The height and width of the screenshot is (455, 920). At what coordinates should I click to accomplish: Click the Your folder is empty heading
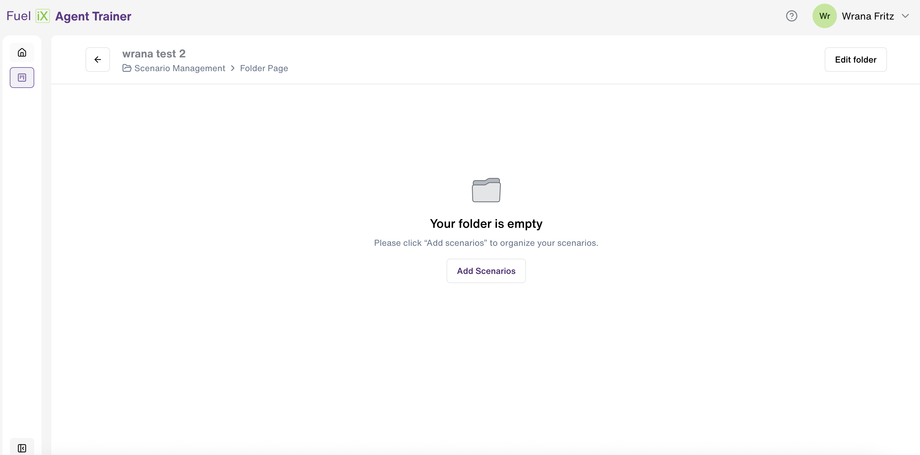[486, 224]
